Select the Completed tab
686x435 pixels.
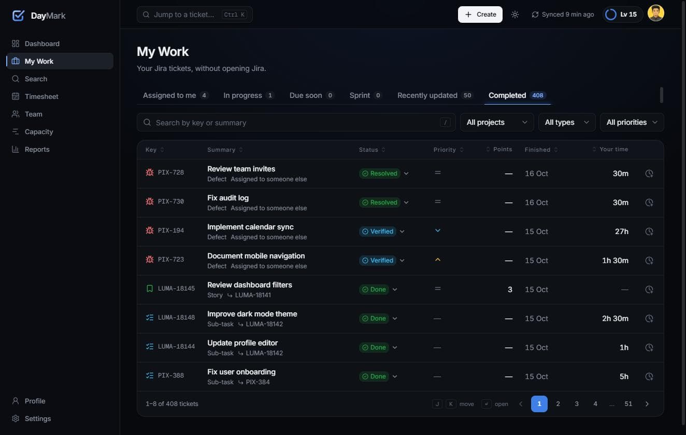click(x=517, y=95)
